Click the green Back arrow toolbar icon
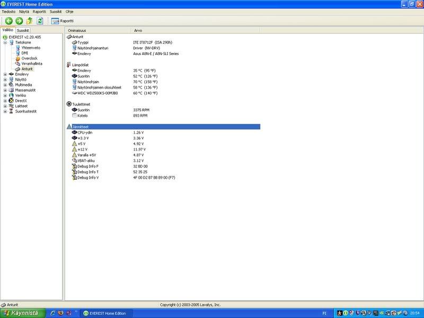Viewport: 424px width, 318px height. pos(9,21)
